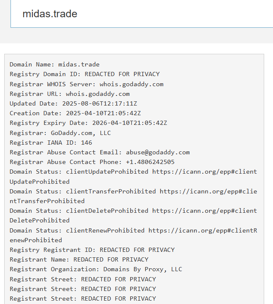Click the Registrar IANA ID 146 value
Viewport: 273px width, 304px height.
(x=87, y=143)
